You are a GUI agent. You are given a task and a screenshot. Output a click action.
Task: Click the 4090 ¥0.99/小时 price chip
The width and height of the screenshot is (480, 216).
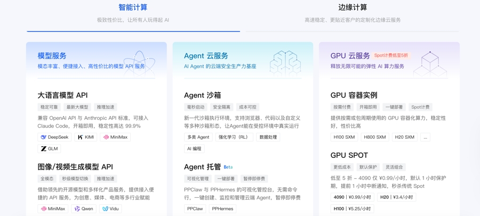click(351, 197)
